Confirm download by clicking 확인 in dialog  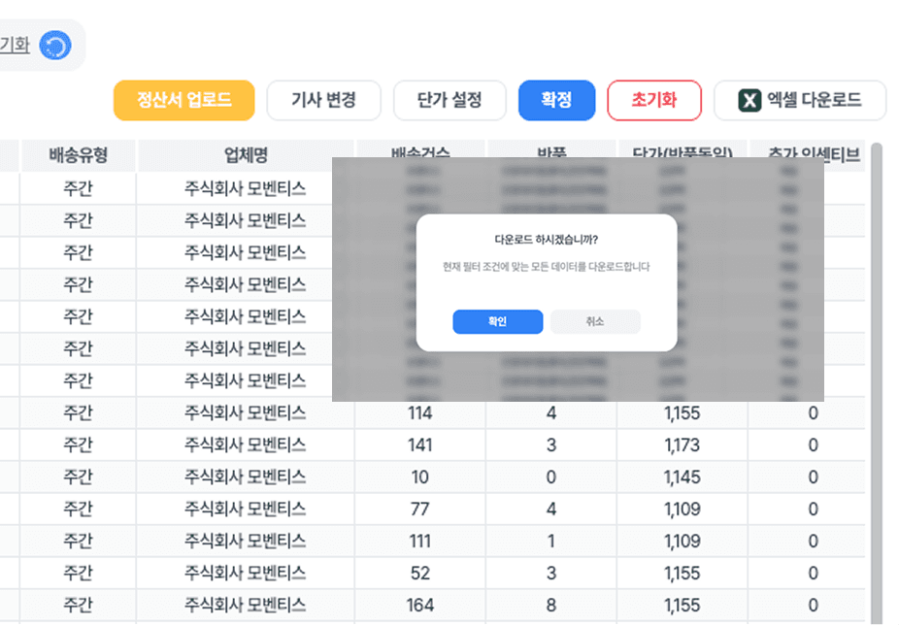pyautogui.click(x=497, y=321)
